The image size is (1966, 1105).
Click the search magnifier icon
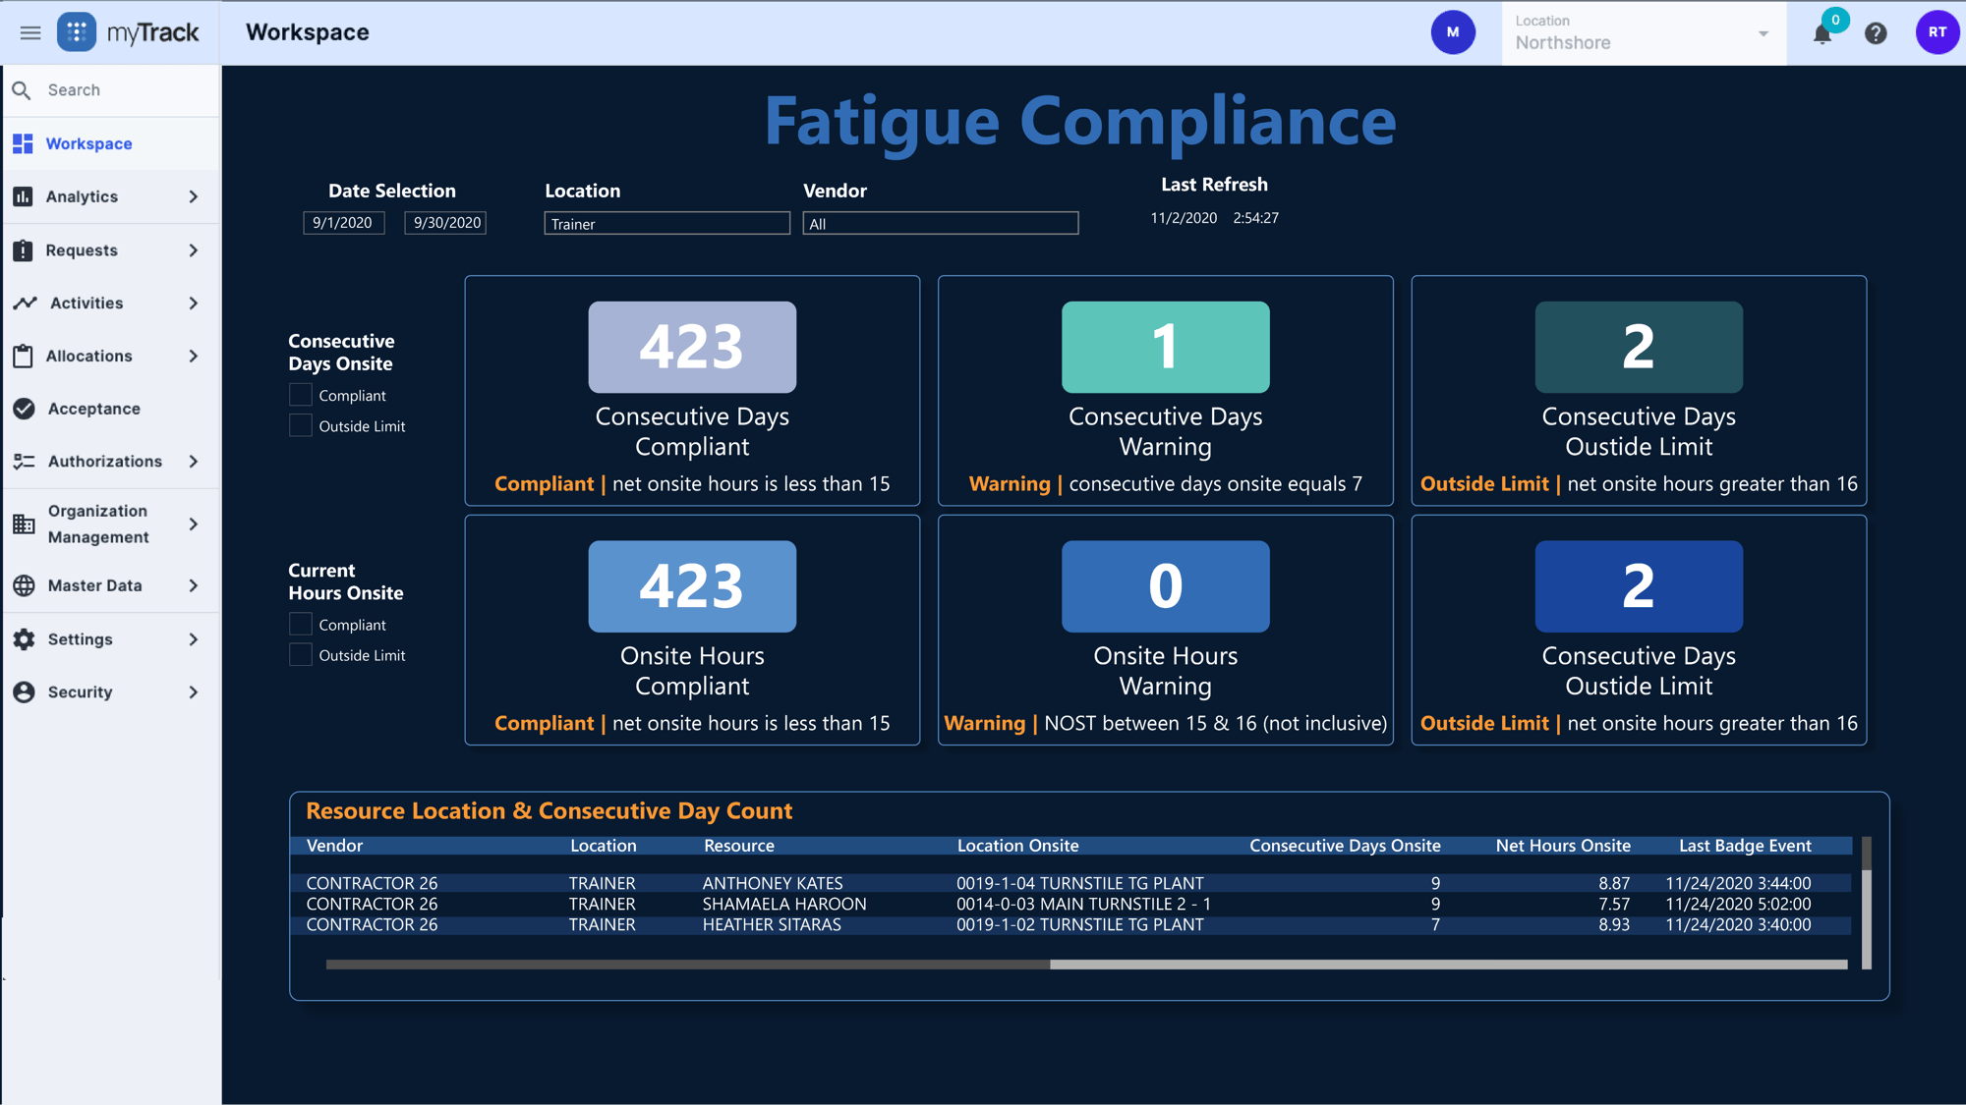tap(22, 90)
